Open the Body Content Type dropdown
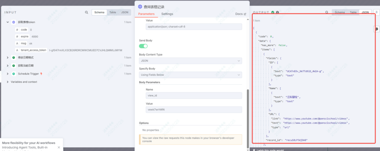The image size is (380, 151). (x=190, y=61)
